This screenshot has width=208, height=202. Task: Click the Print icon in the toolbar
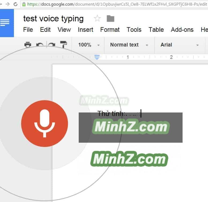28,45
